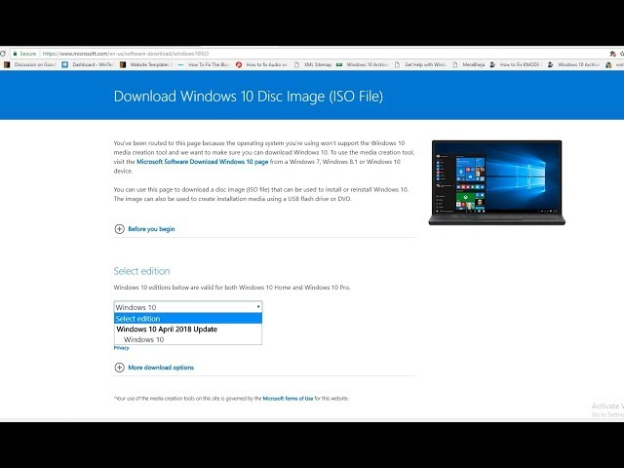Viewport: 624px width, 468px height.
Task: Open the 'How to fix Audio' bookmark
Action: (x=262, y=64)
